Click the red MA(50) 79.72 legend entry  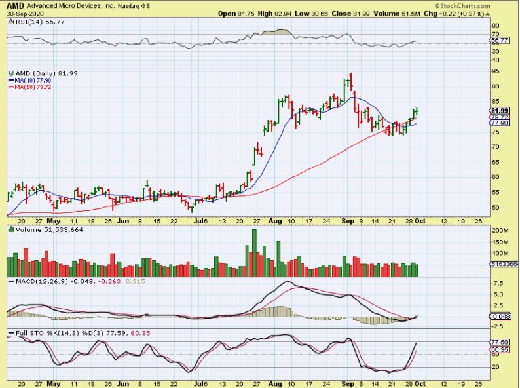coord(30,87)
